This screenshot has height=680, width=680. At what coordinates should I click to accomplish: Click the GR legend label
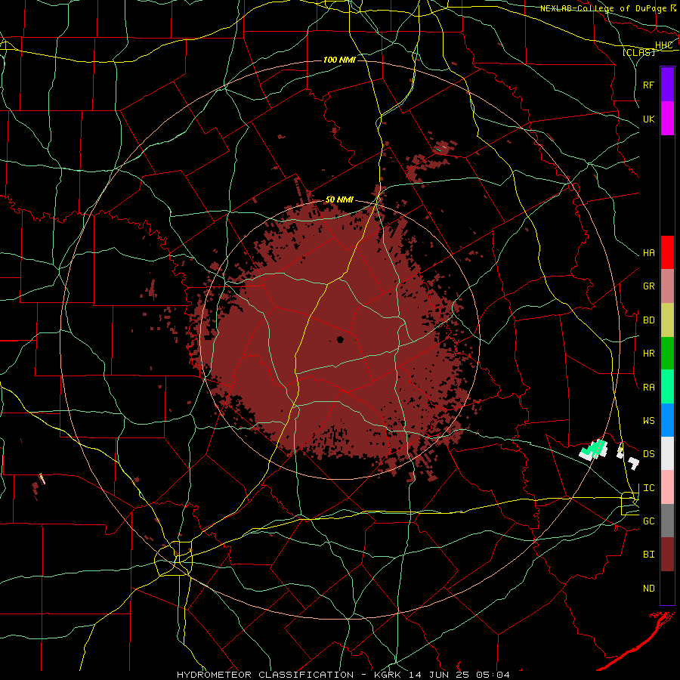[x=649, y=286]
